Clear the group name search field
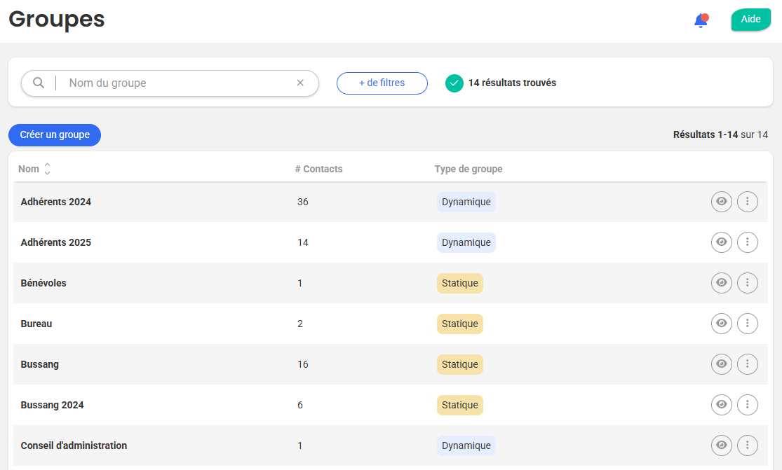The height and width of the screenshot is (470, 782). pyautogui.click(x=300, y=83)
